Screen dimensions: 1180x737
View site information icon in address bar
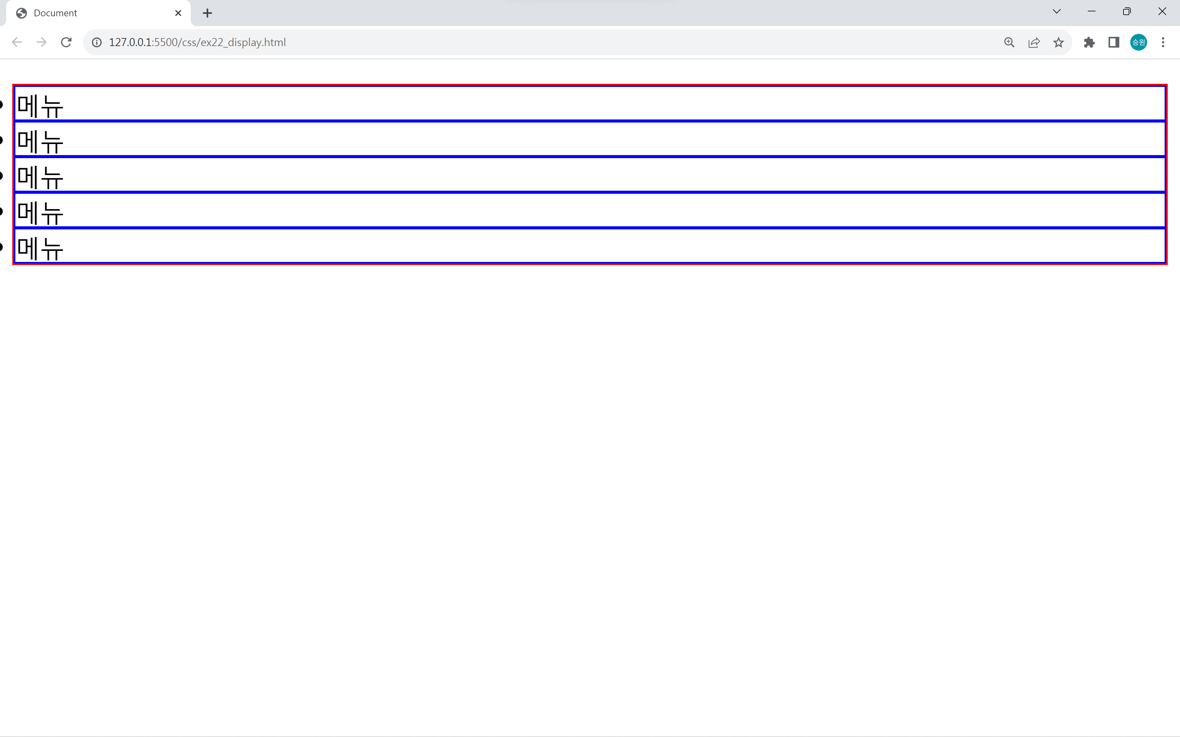[97, 42]
